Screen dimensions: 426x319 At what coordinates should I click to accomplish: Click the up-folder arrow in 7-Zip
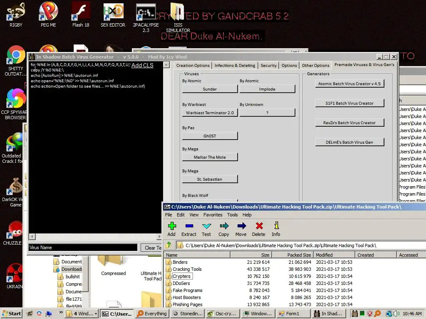168,245
